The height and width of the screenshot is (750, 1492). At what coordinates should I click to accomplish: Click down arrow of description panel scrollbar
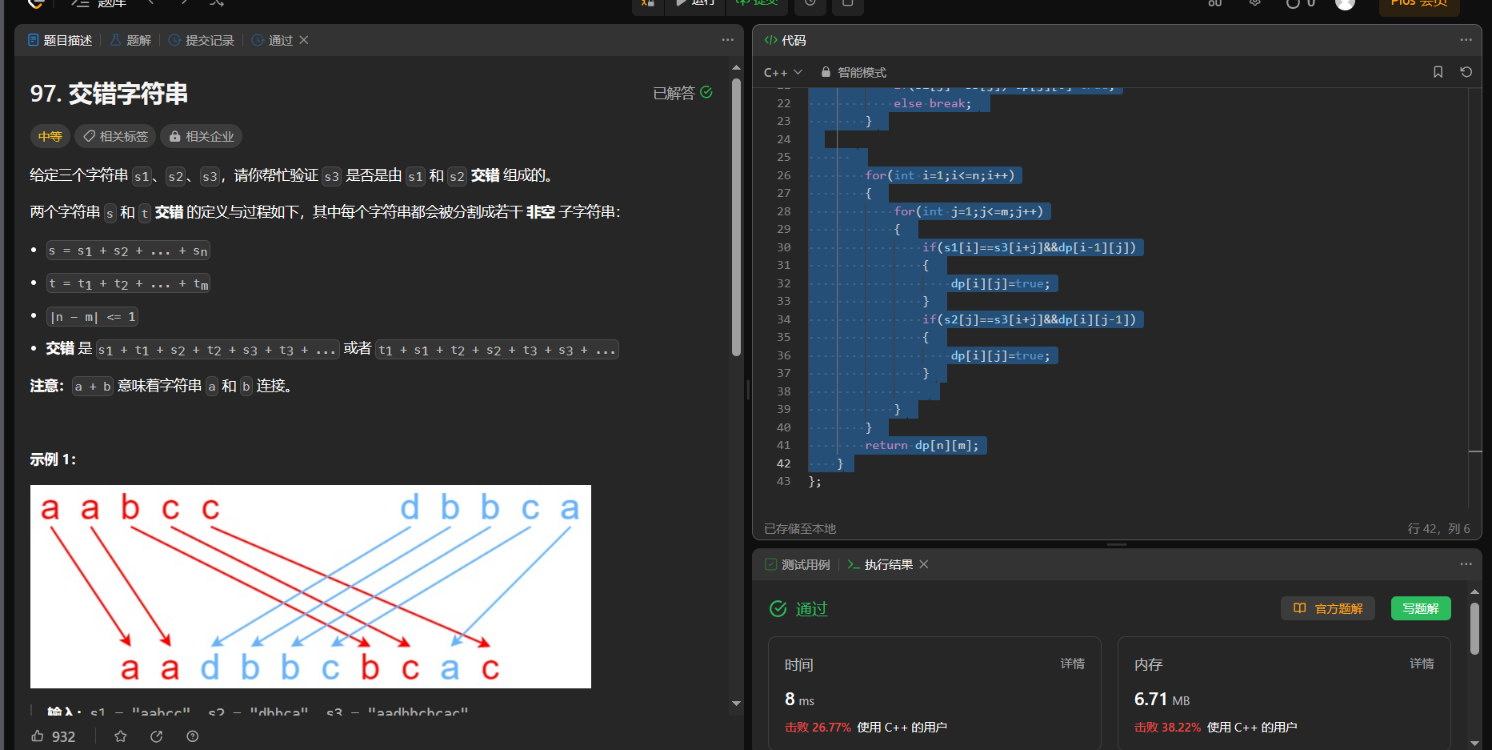point(736,704)
